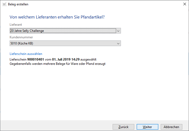Open the Kundennummer dropdown arrow
The image size is (189, 131).
pos(119,43)
